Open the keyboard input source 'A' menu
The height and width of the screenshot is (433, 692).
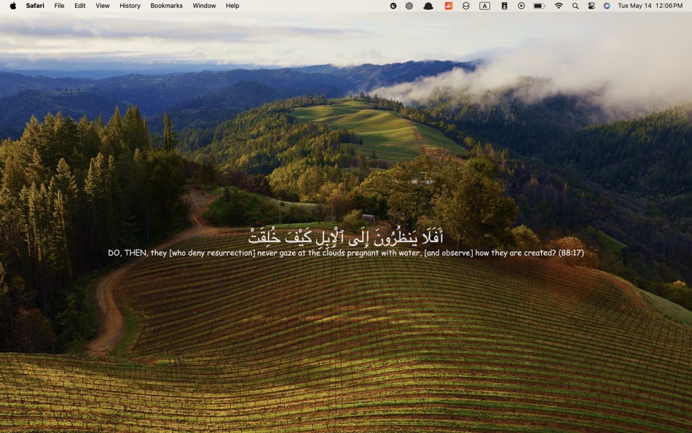[484, 6]
